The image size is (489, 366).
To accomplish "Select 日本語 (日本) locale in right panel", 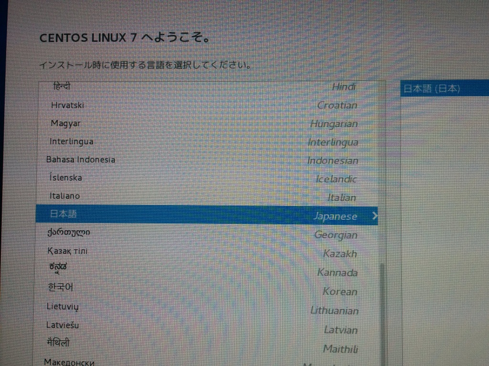I will [445, 89].
